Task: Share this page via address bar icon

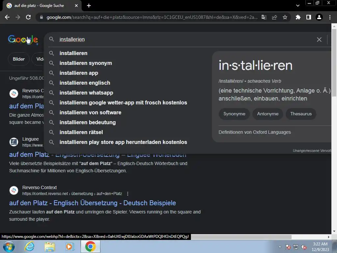Action: [274, 17]
